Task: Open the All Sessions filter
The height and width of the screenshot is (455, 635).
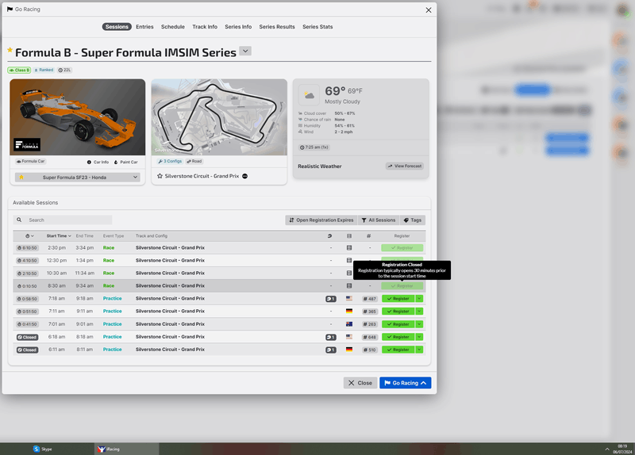Action: [379, 220]
